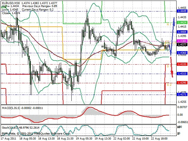Select the red 1.4295 S2 price label
Image resolution: width=188 pixels, height=141 pixels.
coord(182,83)
